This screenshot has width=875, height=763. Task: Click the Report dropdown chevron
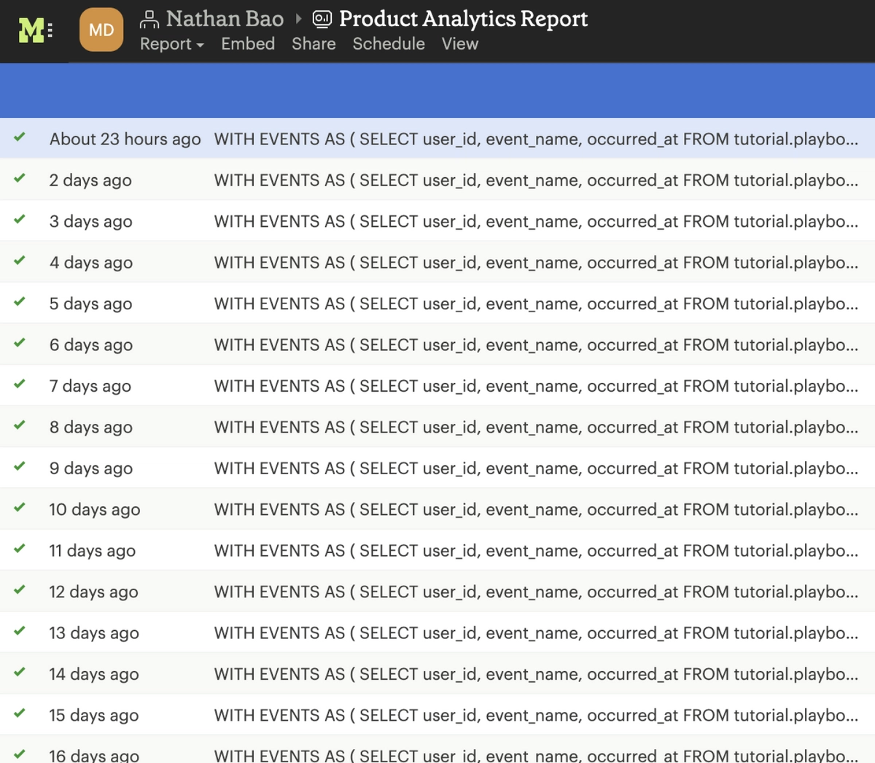click(x=198, y=45)
